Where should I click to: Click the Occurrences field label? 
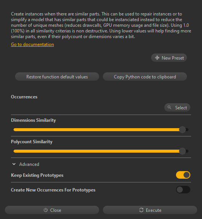[24, 97]
